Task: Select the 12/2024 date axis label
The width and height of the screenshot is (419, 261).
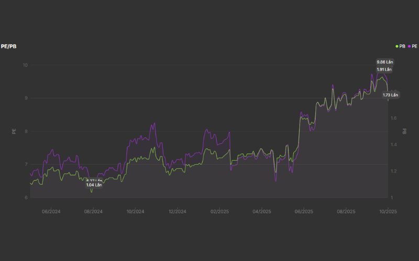Action: (178, 211)
